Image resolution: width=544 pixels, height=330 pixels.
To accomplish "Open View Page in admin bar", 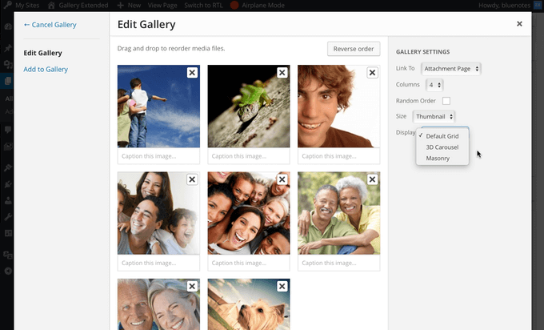I will (162, 6).
